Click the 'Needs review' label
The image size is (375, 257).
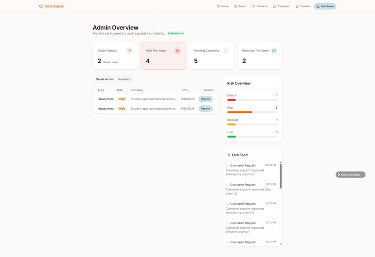click(x=110, y=62)
